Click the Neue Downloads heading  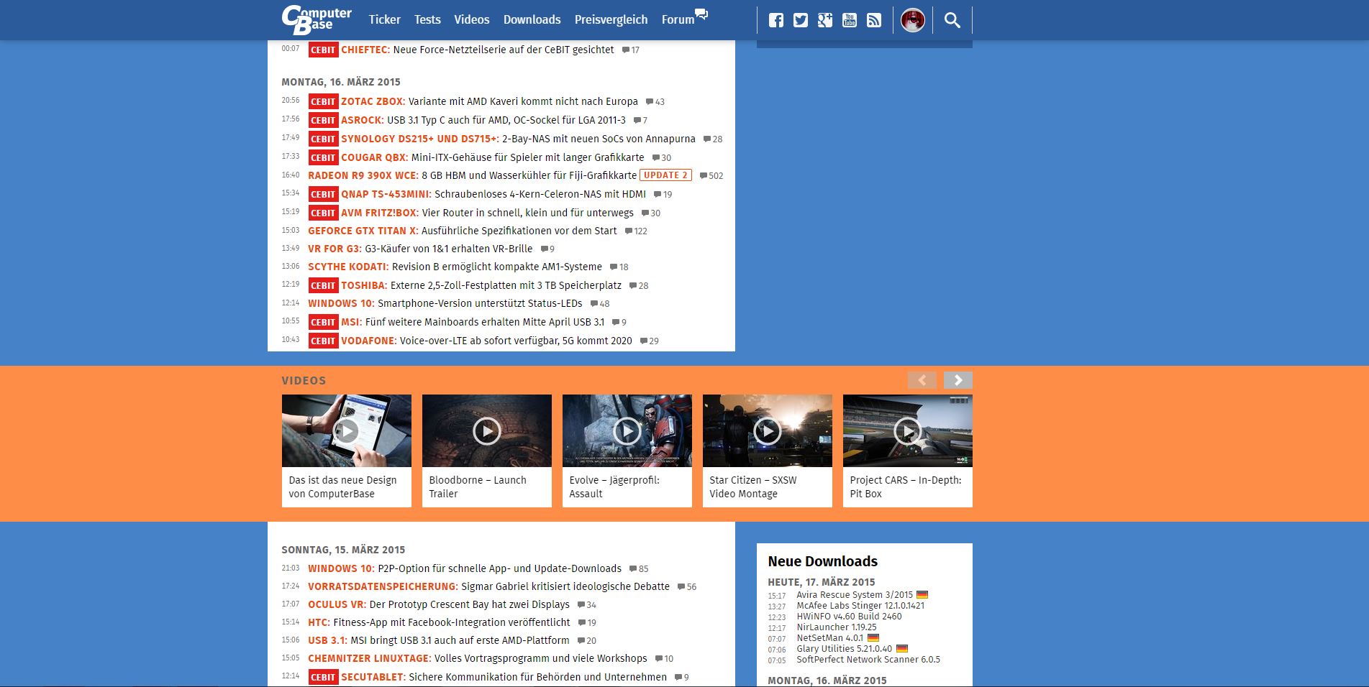point(822,561)
